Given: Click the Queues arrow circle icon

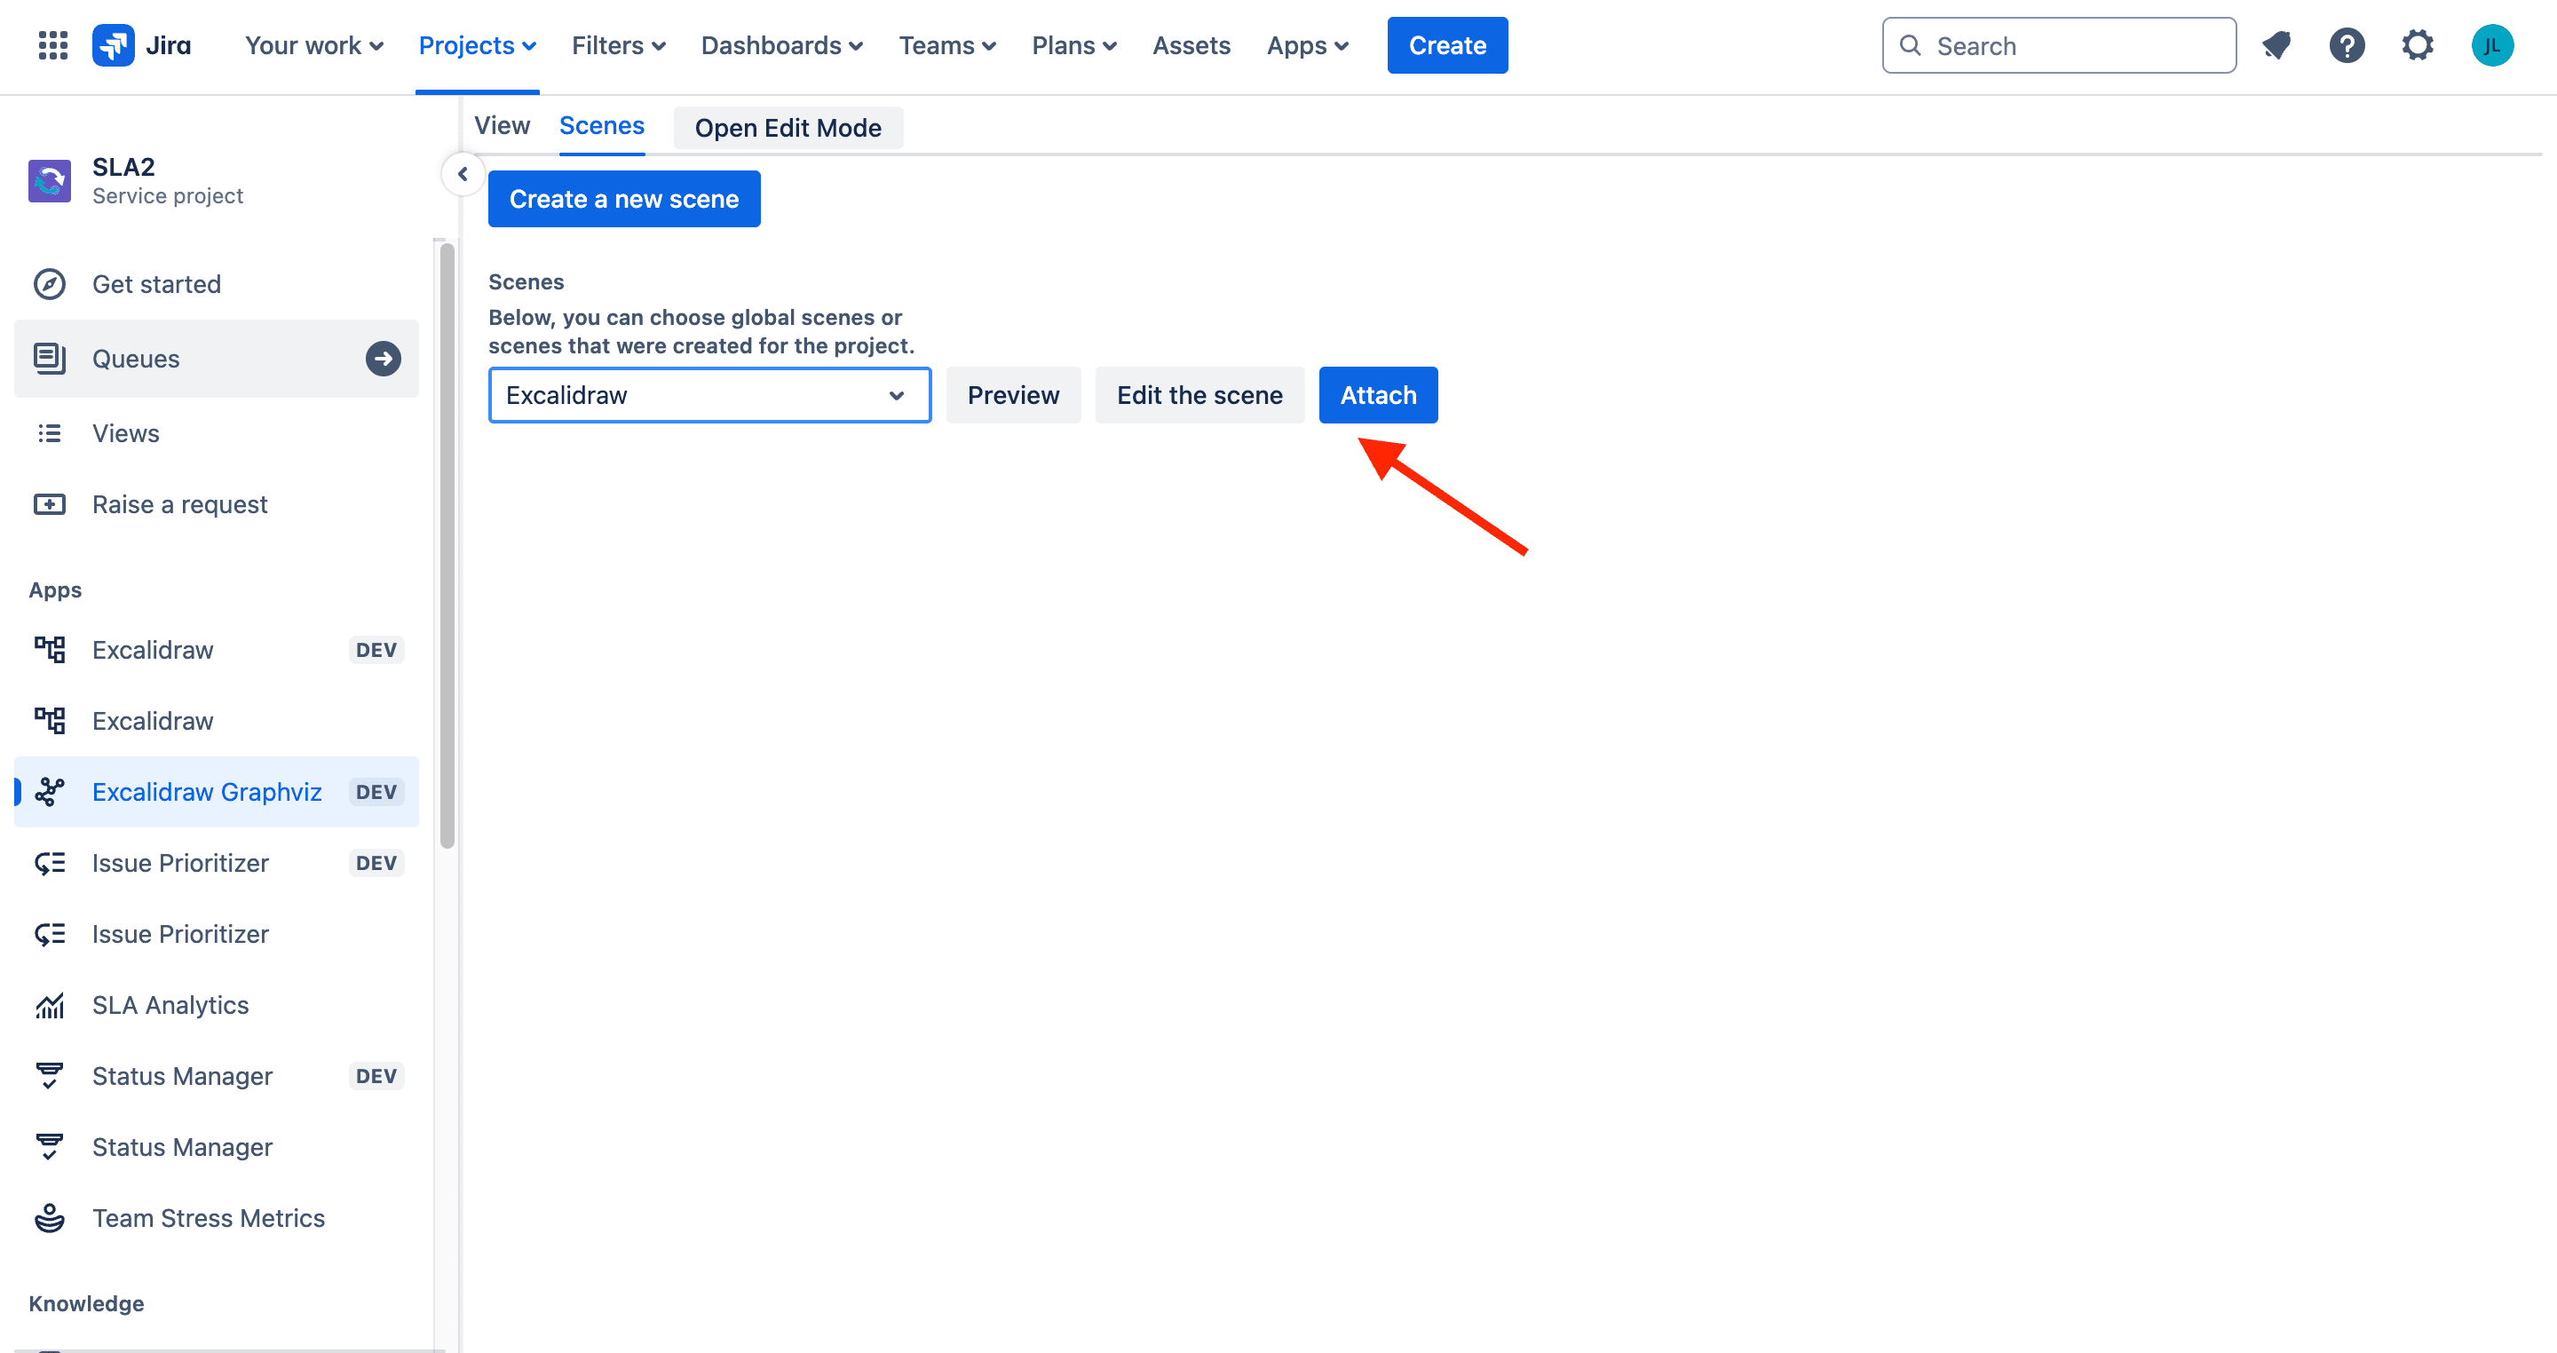Looking at the screenshot, I should [384, 359].
